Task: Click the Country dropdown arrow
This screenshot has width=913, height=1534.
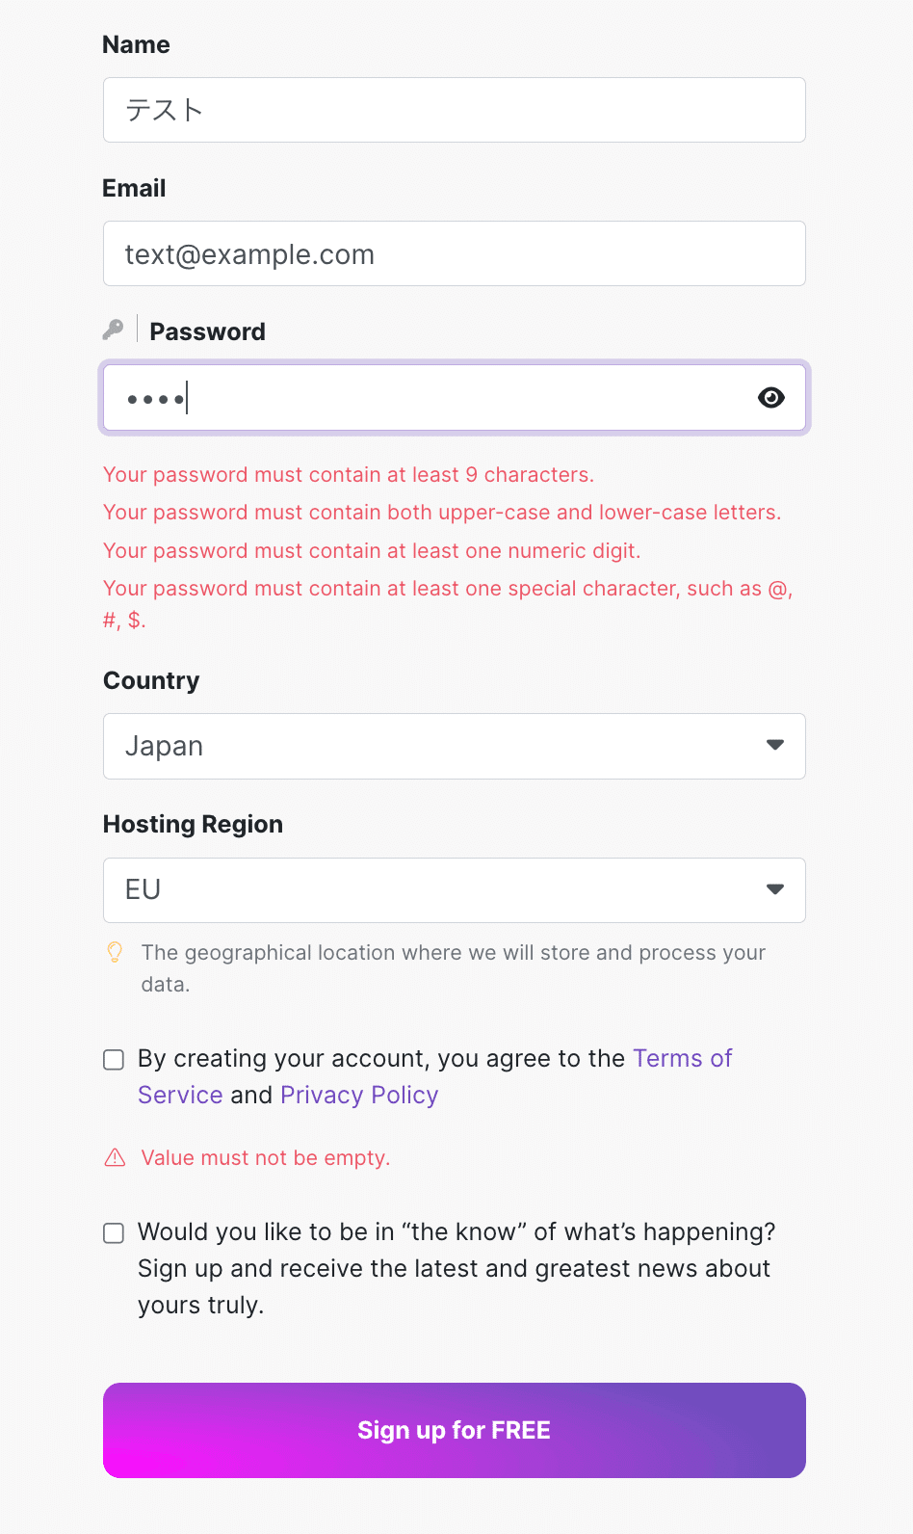Action: (774, 746)
